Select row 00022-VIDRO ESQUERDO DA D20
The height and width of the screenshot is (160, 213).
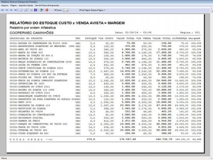tap(105, 133)
